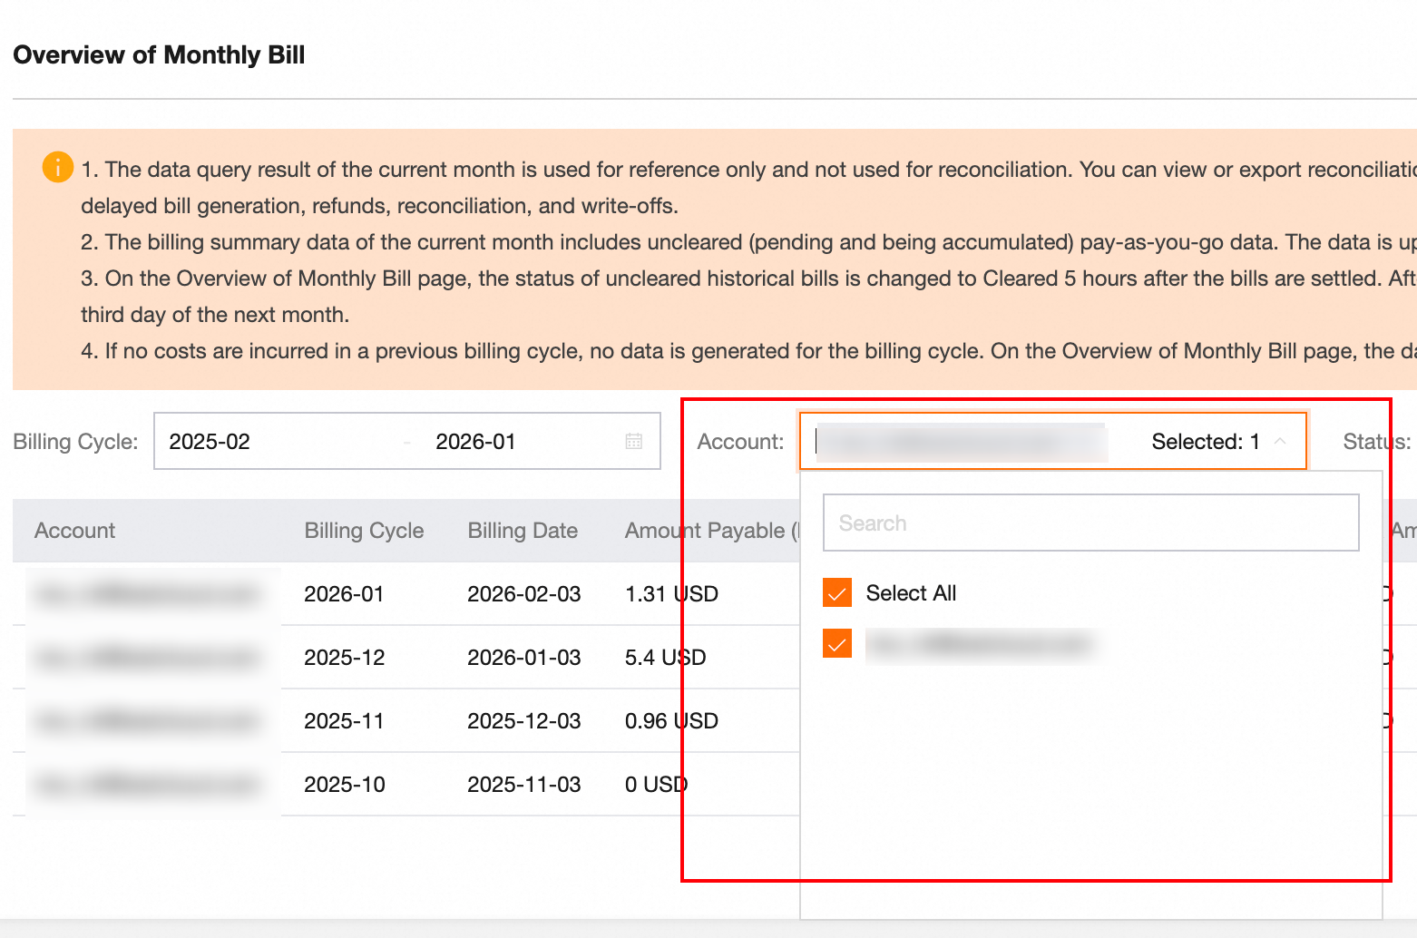Click the Selected: 1 indicator
The image size is (1417, 938).
(1206, 442)
